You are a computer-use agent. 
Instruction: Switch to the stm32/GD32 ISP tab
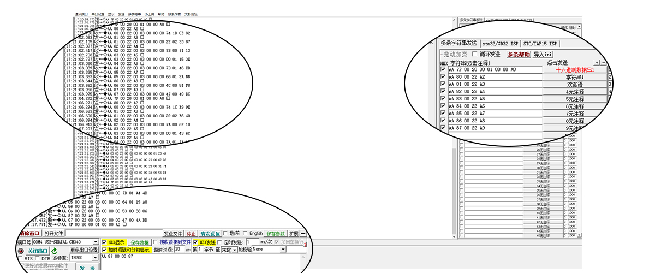point(500,43)
